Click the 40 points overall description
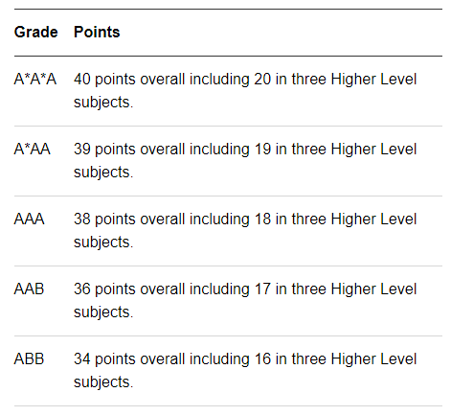Viewport: 451px width, 416px height. click(x=245, y=91)
